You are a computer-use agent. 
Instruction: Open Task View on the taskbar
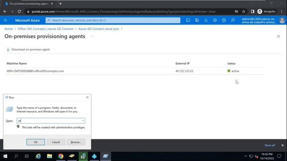(x=27, y=156)
